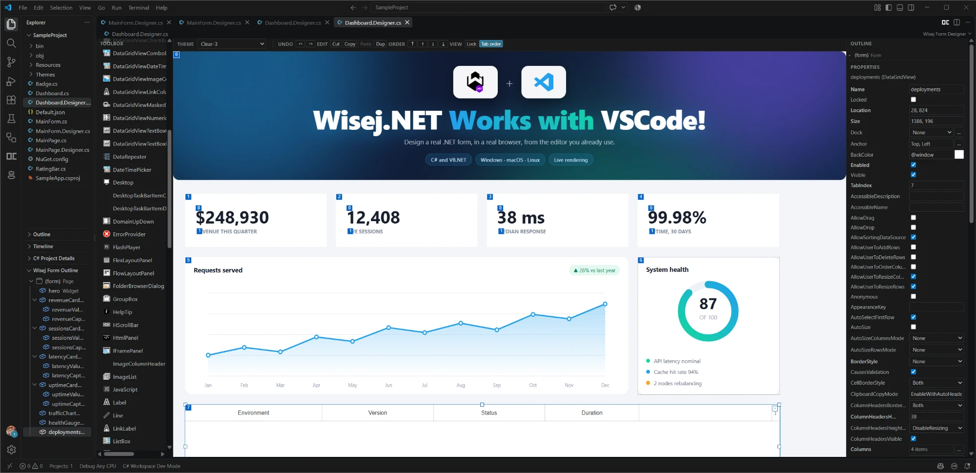976x473 pixels.
Task: Pick the DateTimePicker toolbox control
Action: [132, 170]
